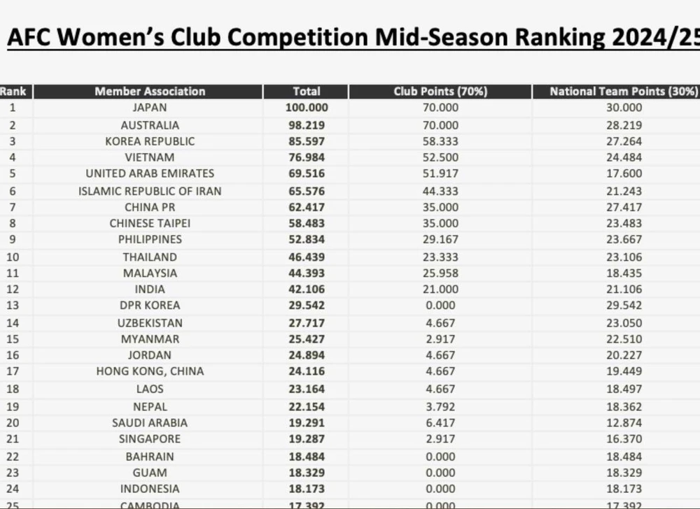Viewport: 700px width, 509px height.
Task: Click the Rank column header
Action: pyautogui.click(x=13, y=91)
